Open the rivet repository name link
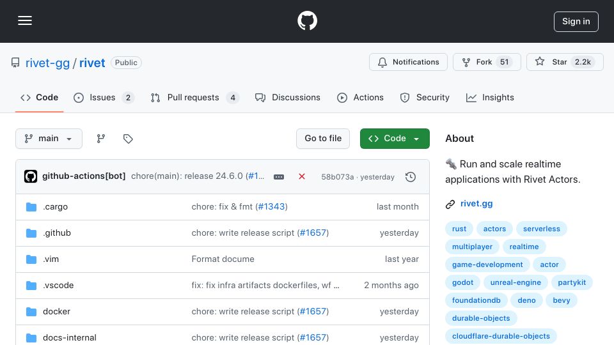614x345 pixels. (x=92, y=63)
